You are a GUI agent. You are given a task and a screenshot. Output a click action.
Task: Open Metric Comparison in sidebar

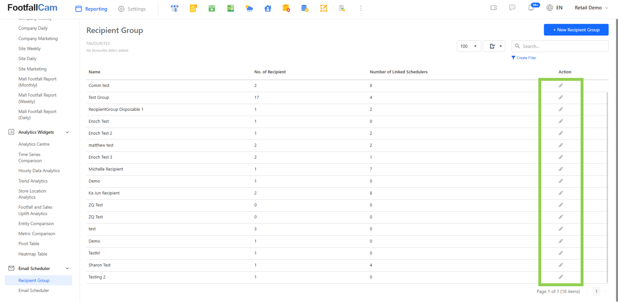click(37, 234)
